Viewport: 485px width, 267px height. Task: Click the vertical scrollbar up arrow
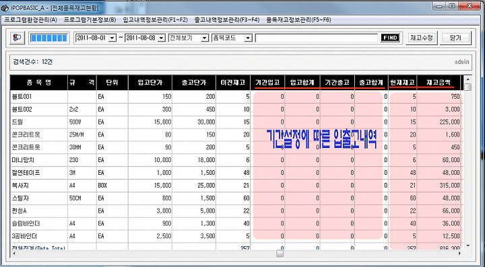[467, 79]
